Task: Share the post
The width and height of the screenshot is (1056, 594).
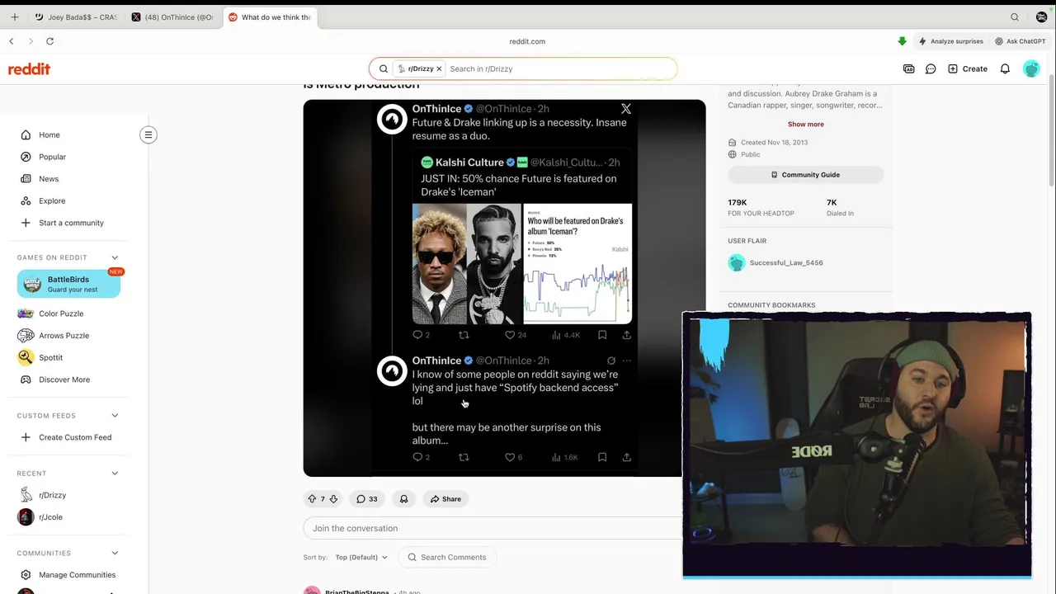Action: (x=445, y=499)
